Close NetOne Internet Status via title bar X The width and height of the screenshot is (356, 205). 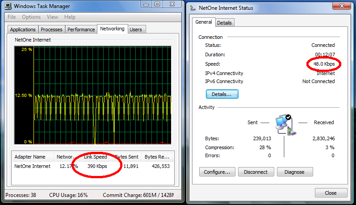click(x=342, y=6)
